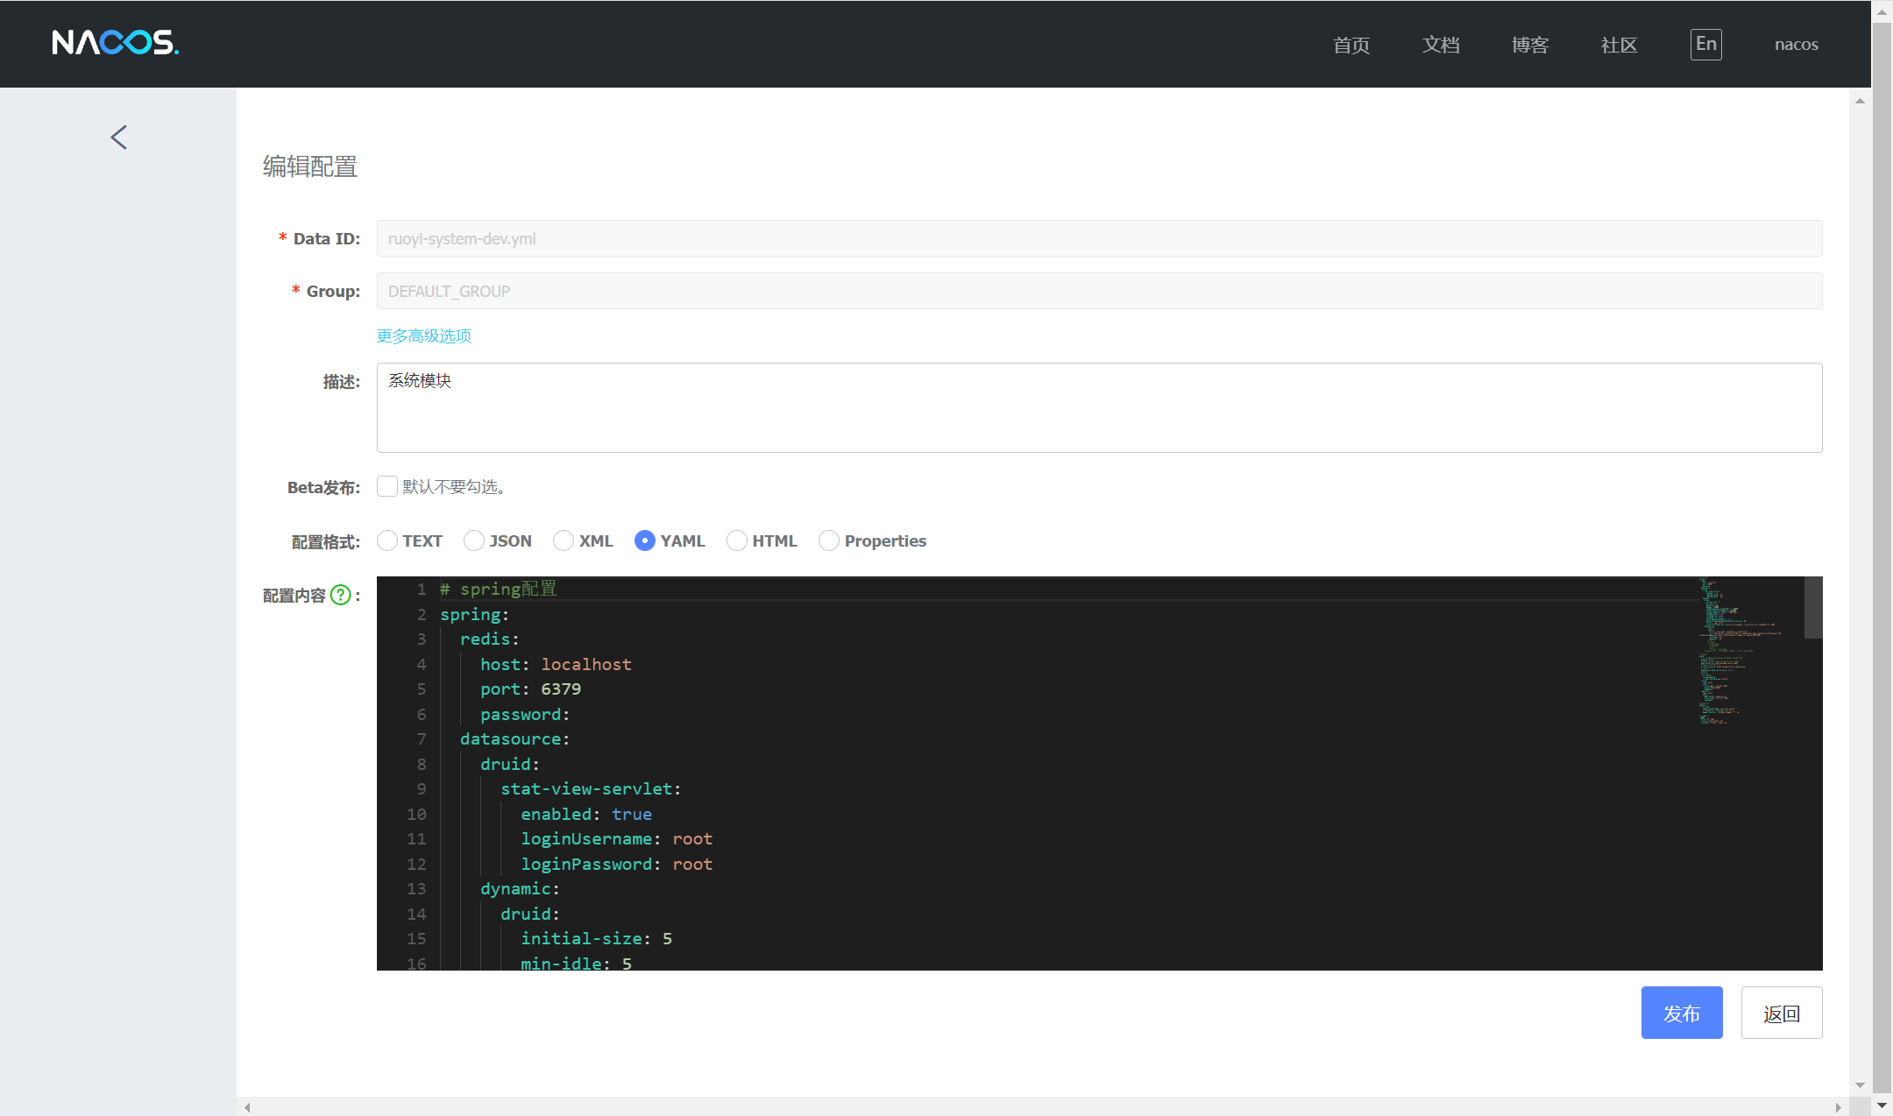Open the 文档 menu item
Image resolution: width=1893 pixels, height=1116 pixels.
1441,45
